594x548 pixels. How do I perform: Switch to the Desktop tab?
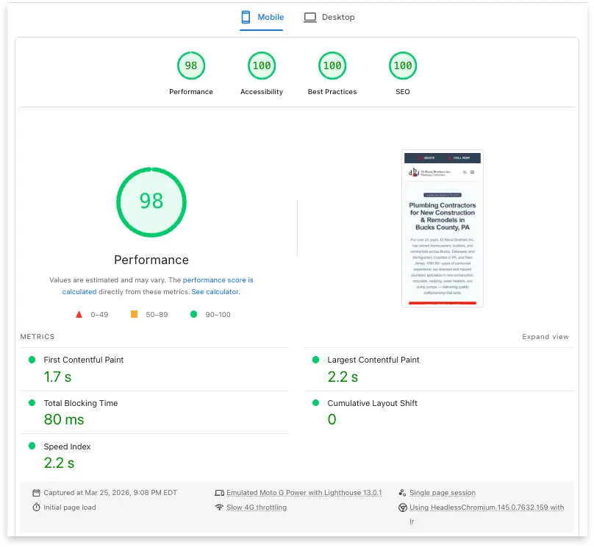[x=329, y=16]
